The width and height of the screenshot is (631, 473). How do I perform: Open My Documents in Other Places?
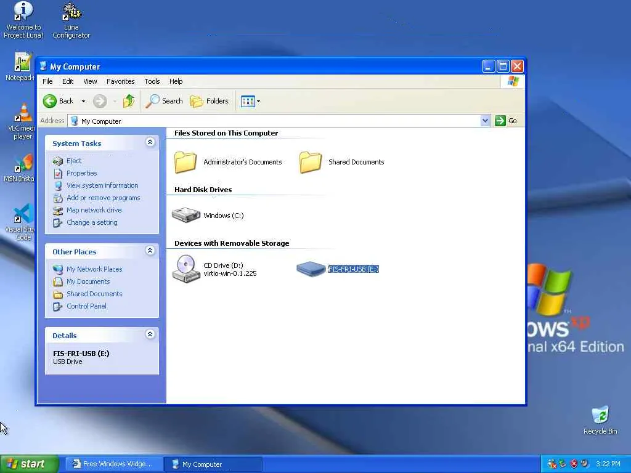click(88, 281)
